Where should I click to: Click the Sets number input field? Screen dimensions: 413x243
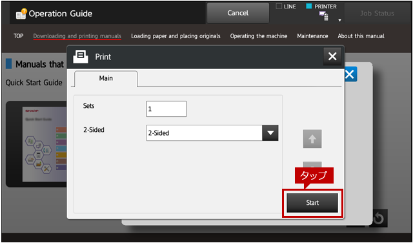point(166,109)
